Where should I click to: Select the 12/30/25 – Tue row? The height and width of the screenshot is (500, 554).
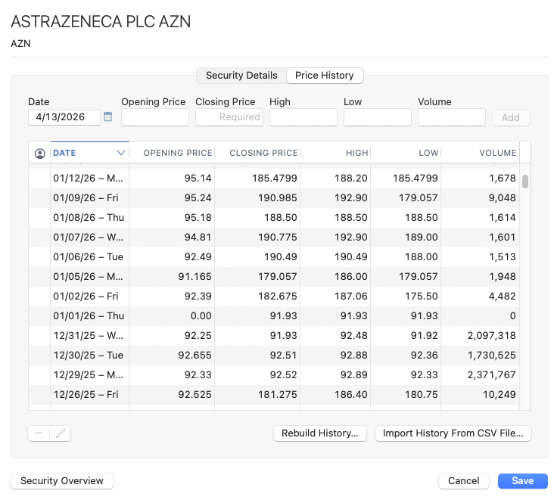point(274,356)
